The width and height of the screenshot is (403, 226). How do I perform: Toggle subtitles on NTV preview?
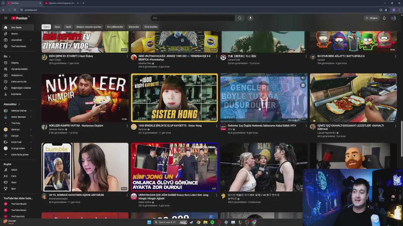click(x=303, y=85)
